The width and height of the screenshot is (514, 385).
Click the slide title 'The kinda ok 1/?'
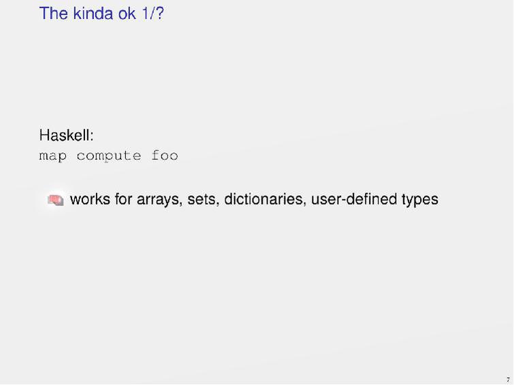coord(101,13)
